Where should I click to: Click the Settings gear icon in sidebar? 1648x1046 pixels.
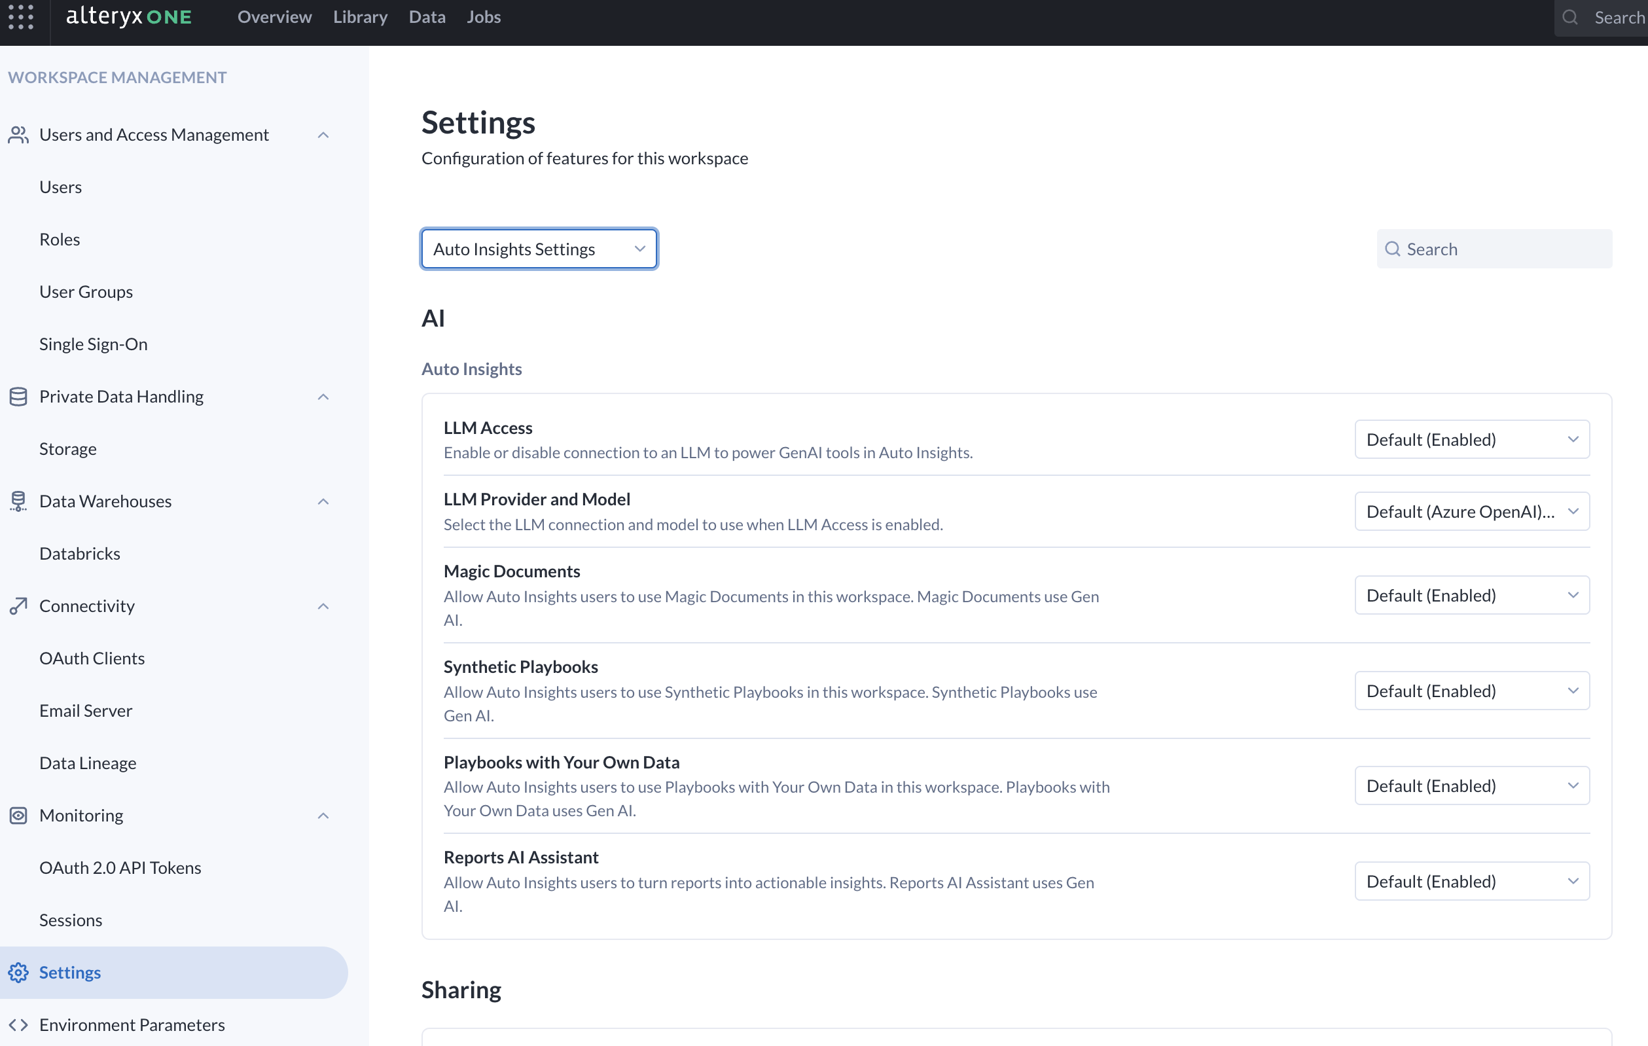pos(18,972)
